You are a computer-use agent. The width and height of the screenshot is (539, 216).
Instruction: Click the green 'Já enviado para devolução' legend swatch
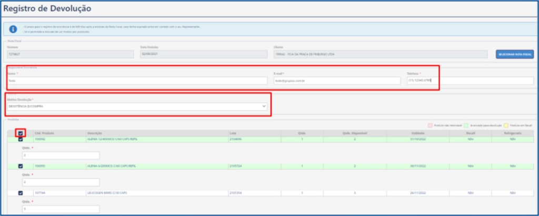pyautogui.click(x=466, y=126)
